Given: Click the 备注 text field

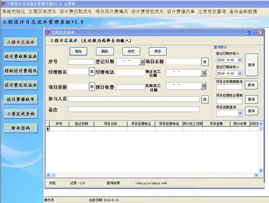Looking at the screenshot, I should 134,109.
